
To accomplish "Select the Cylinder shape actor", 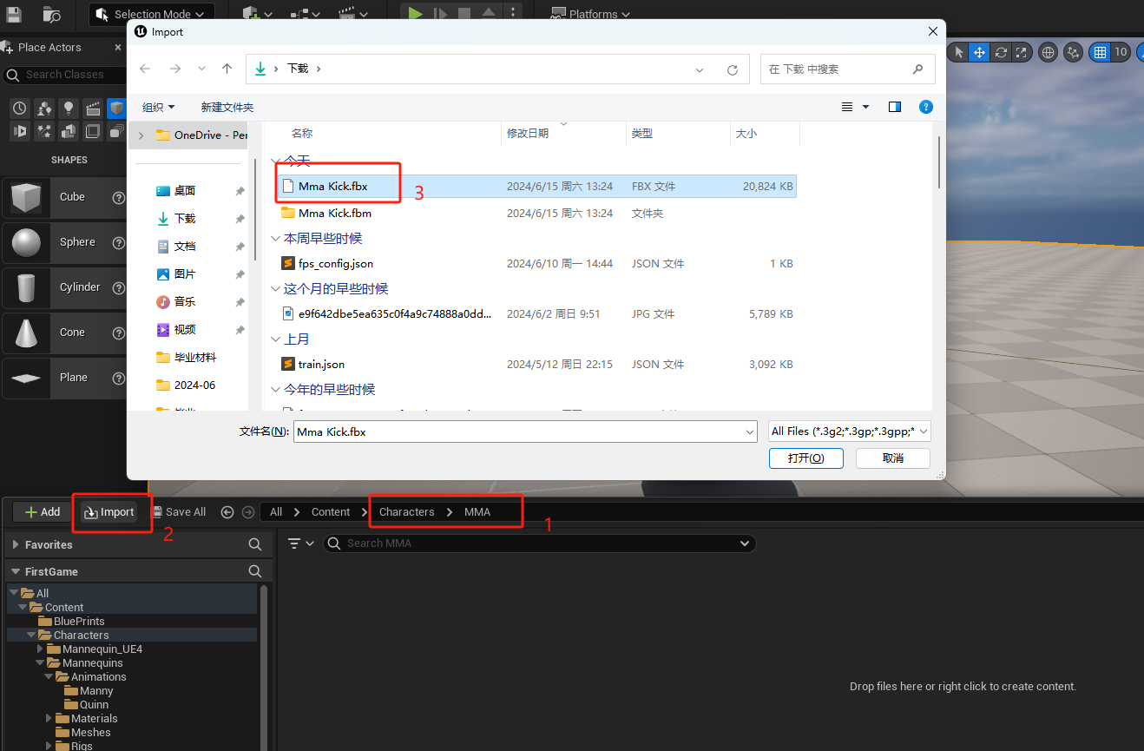I will pos(65,287).
